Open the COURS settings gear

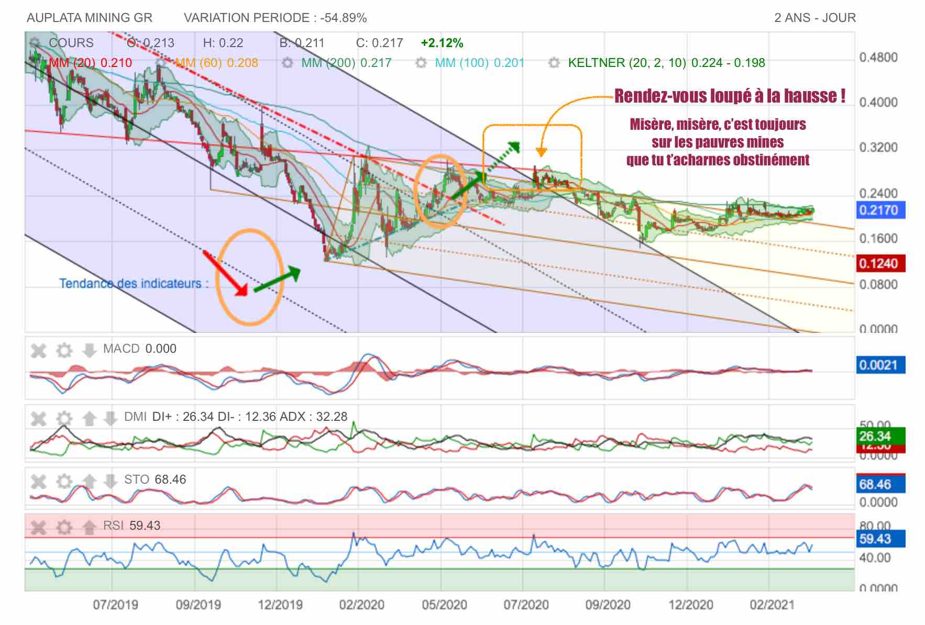click(35, 43)
